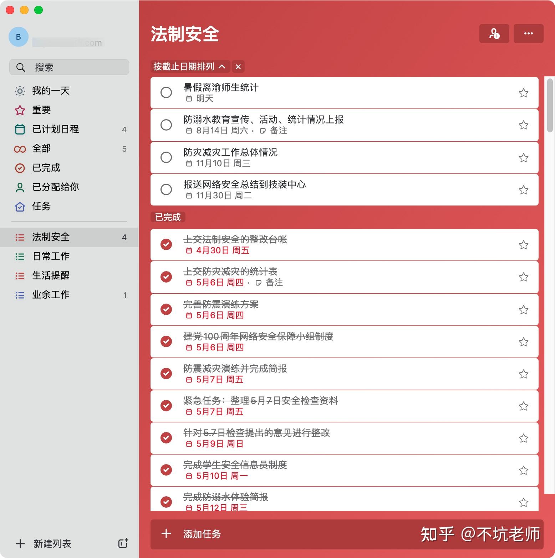This screenshot has height=558, width=555.
Task: Reverse sort order 按截止日期排列
Action: tap(190, 66)
